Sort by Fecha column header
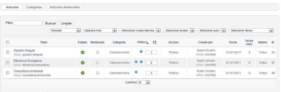The height and width of the screenshot is (92, 281). pos(233,42)
